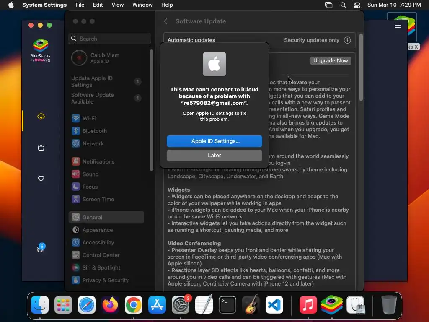Open Visual Studio Code in Dock
Viewport: 429px width, 322px height.
274,305
